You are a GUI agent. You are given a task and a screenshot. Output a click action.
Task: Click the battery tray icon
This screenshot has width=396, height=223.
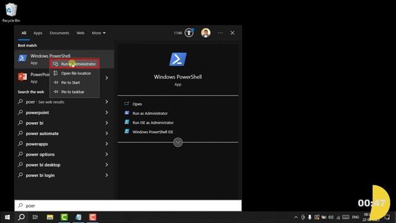pyautogui.click(x=324, y=217)
